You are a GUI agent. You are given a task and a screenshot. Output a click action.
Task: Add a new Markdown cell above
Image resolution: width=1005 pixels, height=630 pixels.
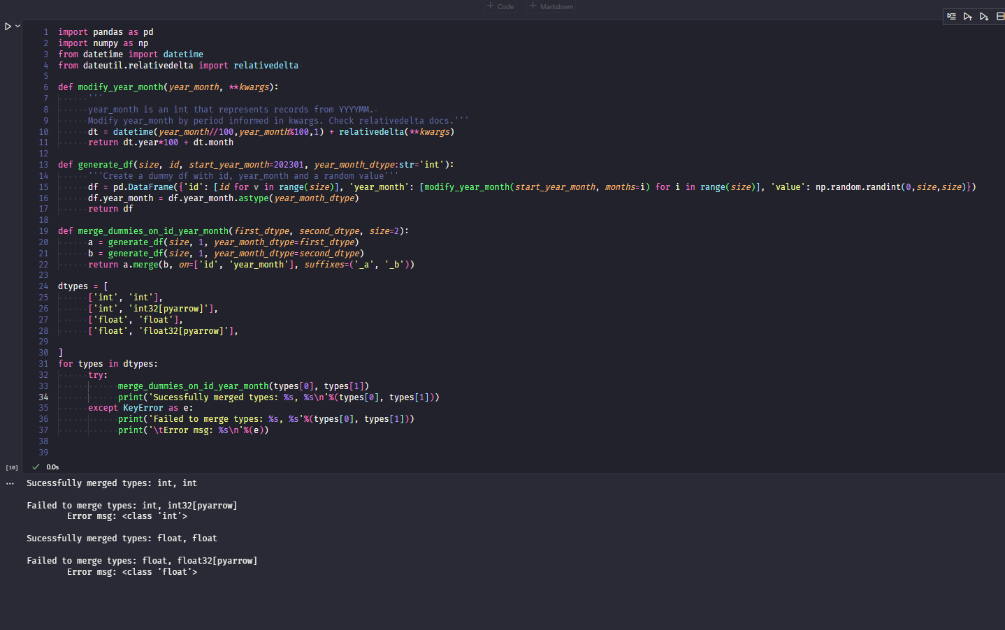pos(551,6)
